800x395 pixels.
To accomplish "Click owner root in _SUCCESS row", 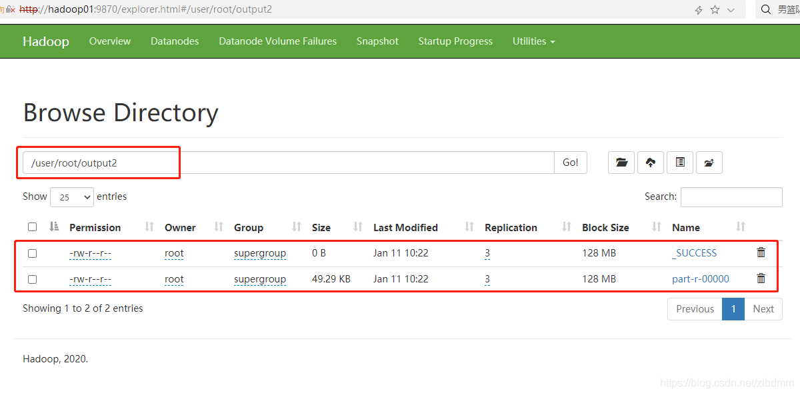I will pos(174,253).
